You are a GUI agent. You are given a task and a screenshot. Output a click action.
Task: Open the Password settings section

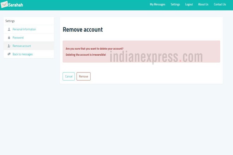coord(18,38)
